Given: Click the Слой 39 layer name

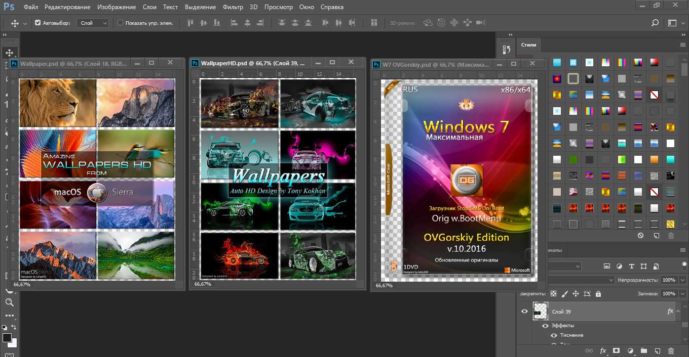Looking at the screenshot, I should 561,311.
